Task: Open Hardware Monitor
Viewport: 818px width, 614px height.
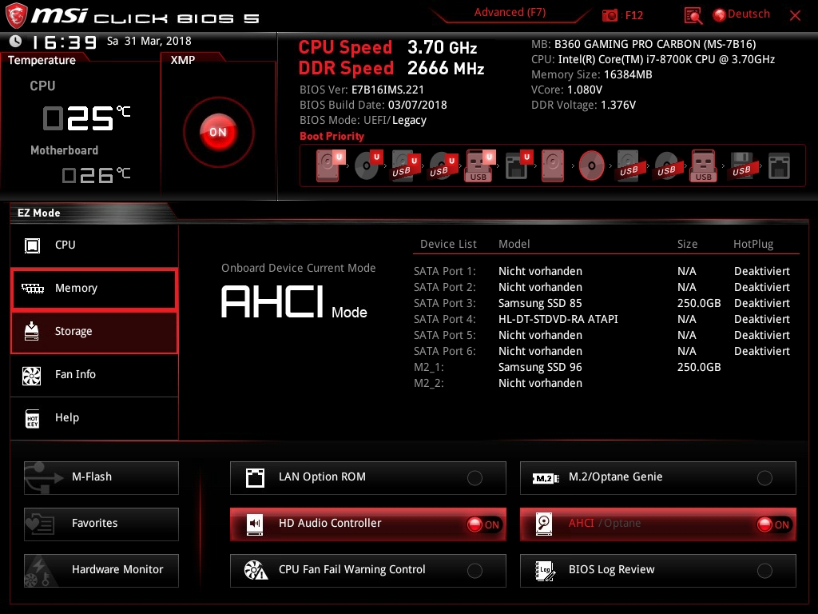Action: (101, 571)
